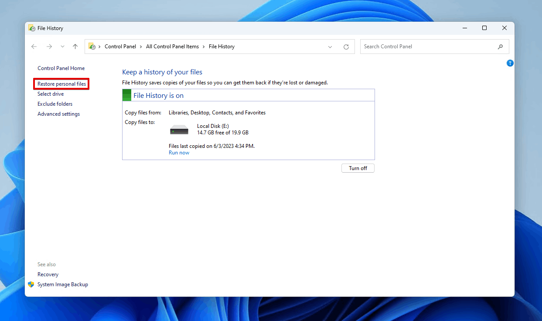This screenshot has width=542, height=321.
Task: Click the Local Disk (E:) drive icon
Action: coord(179,130)
